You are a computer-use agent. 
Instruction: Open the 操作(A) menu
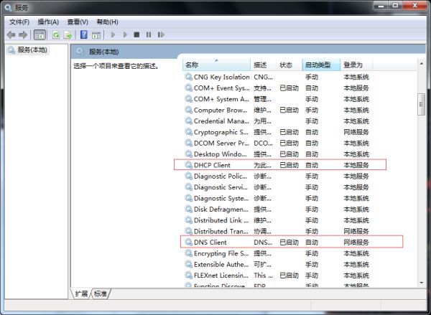(49, 22)
